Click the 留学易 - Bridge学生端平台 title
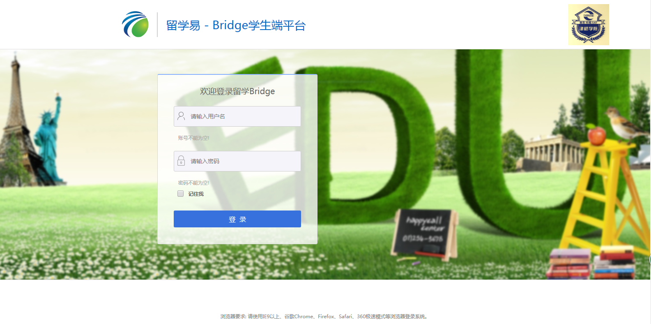This screenshot has width=651, height=324. pos(236,25)
